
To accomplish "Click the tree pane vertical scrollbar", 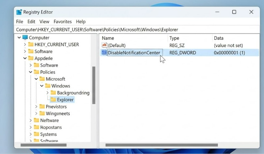I will pos(94,85).
